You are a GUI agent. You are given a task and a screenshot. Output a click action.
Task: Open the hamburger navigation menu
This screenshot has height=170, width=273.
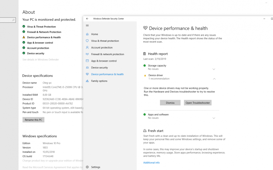[87, 25]
